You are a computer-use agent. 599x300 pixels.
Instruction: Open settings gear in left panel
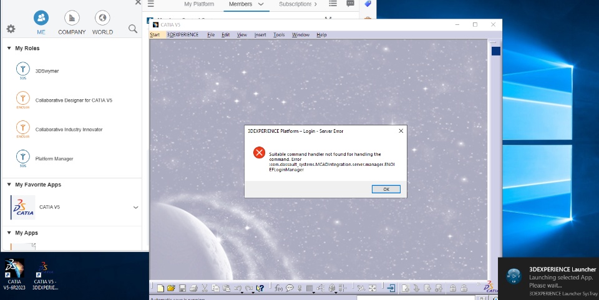[11, 29]
